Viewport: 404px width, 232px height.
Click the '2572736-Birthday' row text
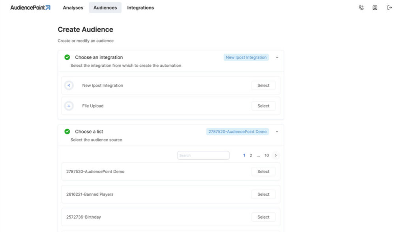click(84, 217)
